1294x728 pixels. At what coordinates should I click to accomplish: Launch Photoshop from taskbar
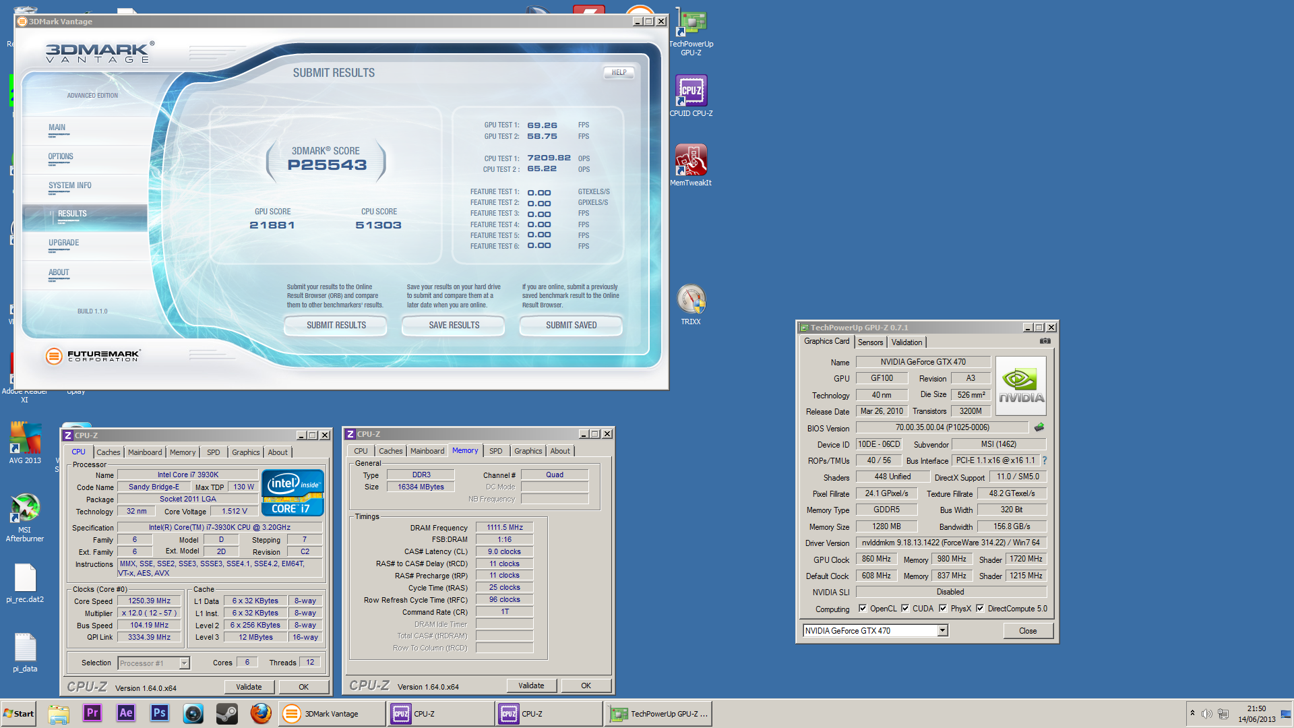point(160,713)
